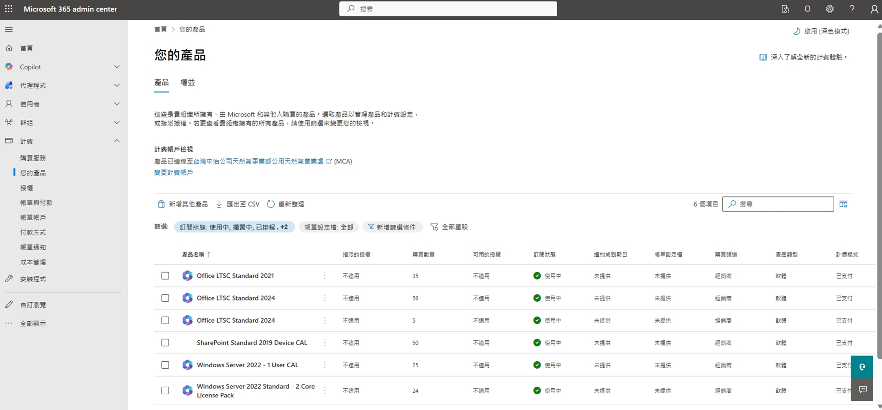882x410 pixels.
Task: Open 帳單與付款 in the sidebar
Action: click(36, 202)
